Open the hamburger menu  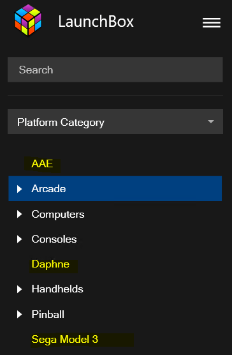tap(212, 22)
